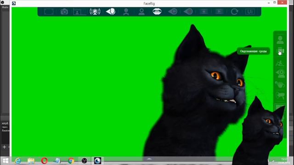The width and height of the screenshot is (294, 165).
Task: Switch interface mode with the UI button
Action: click(250, 11)
